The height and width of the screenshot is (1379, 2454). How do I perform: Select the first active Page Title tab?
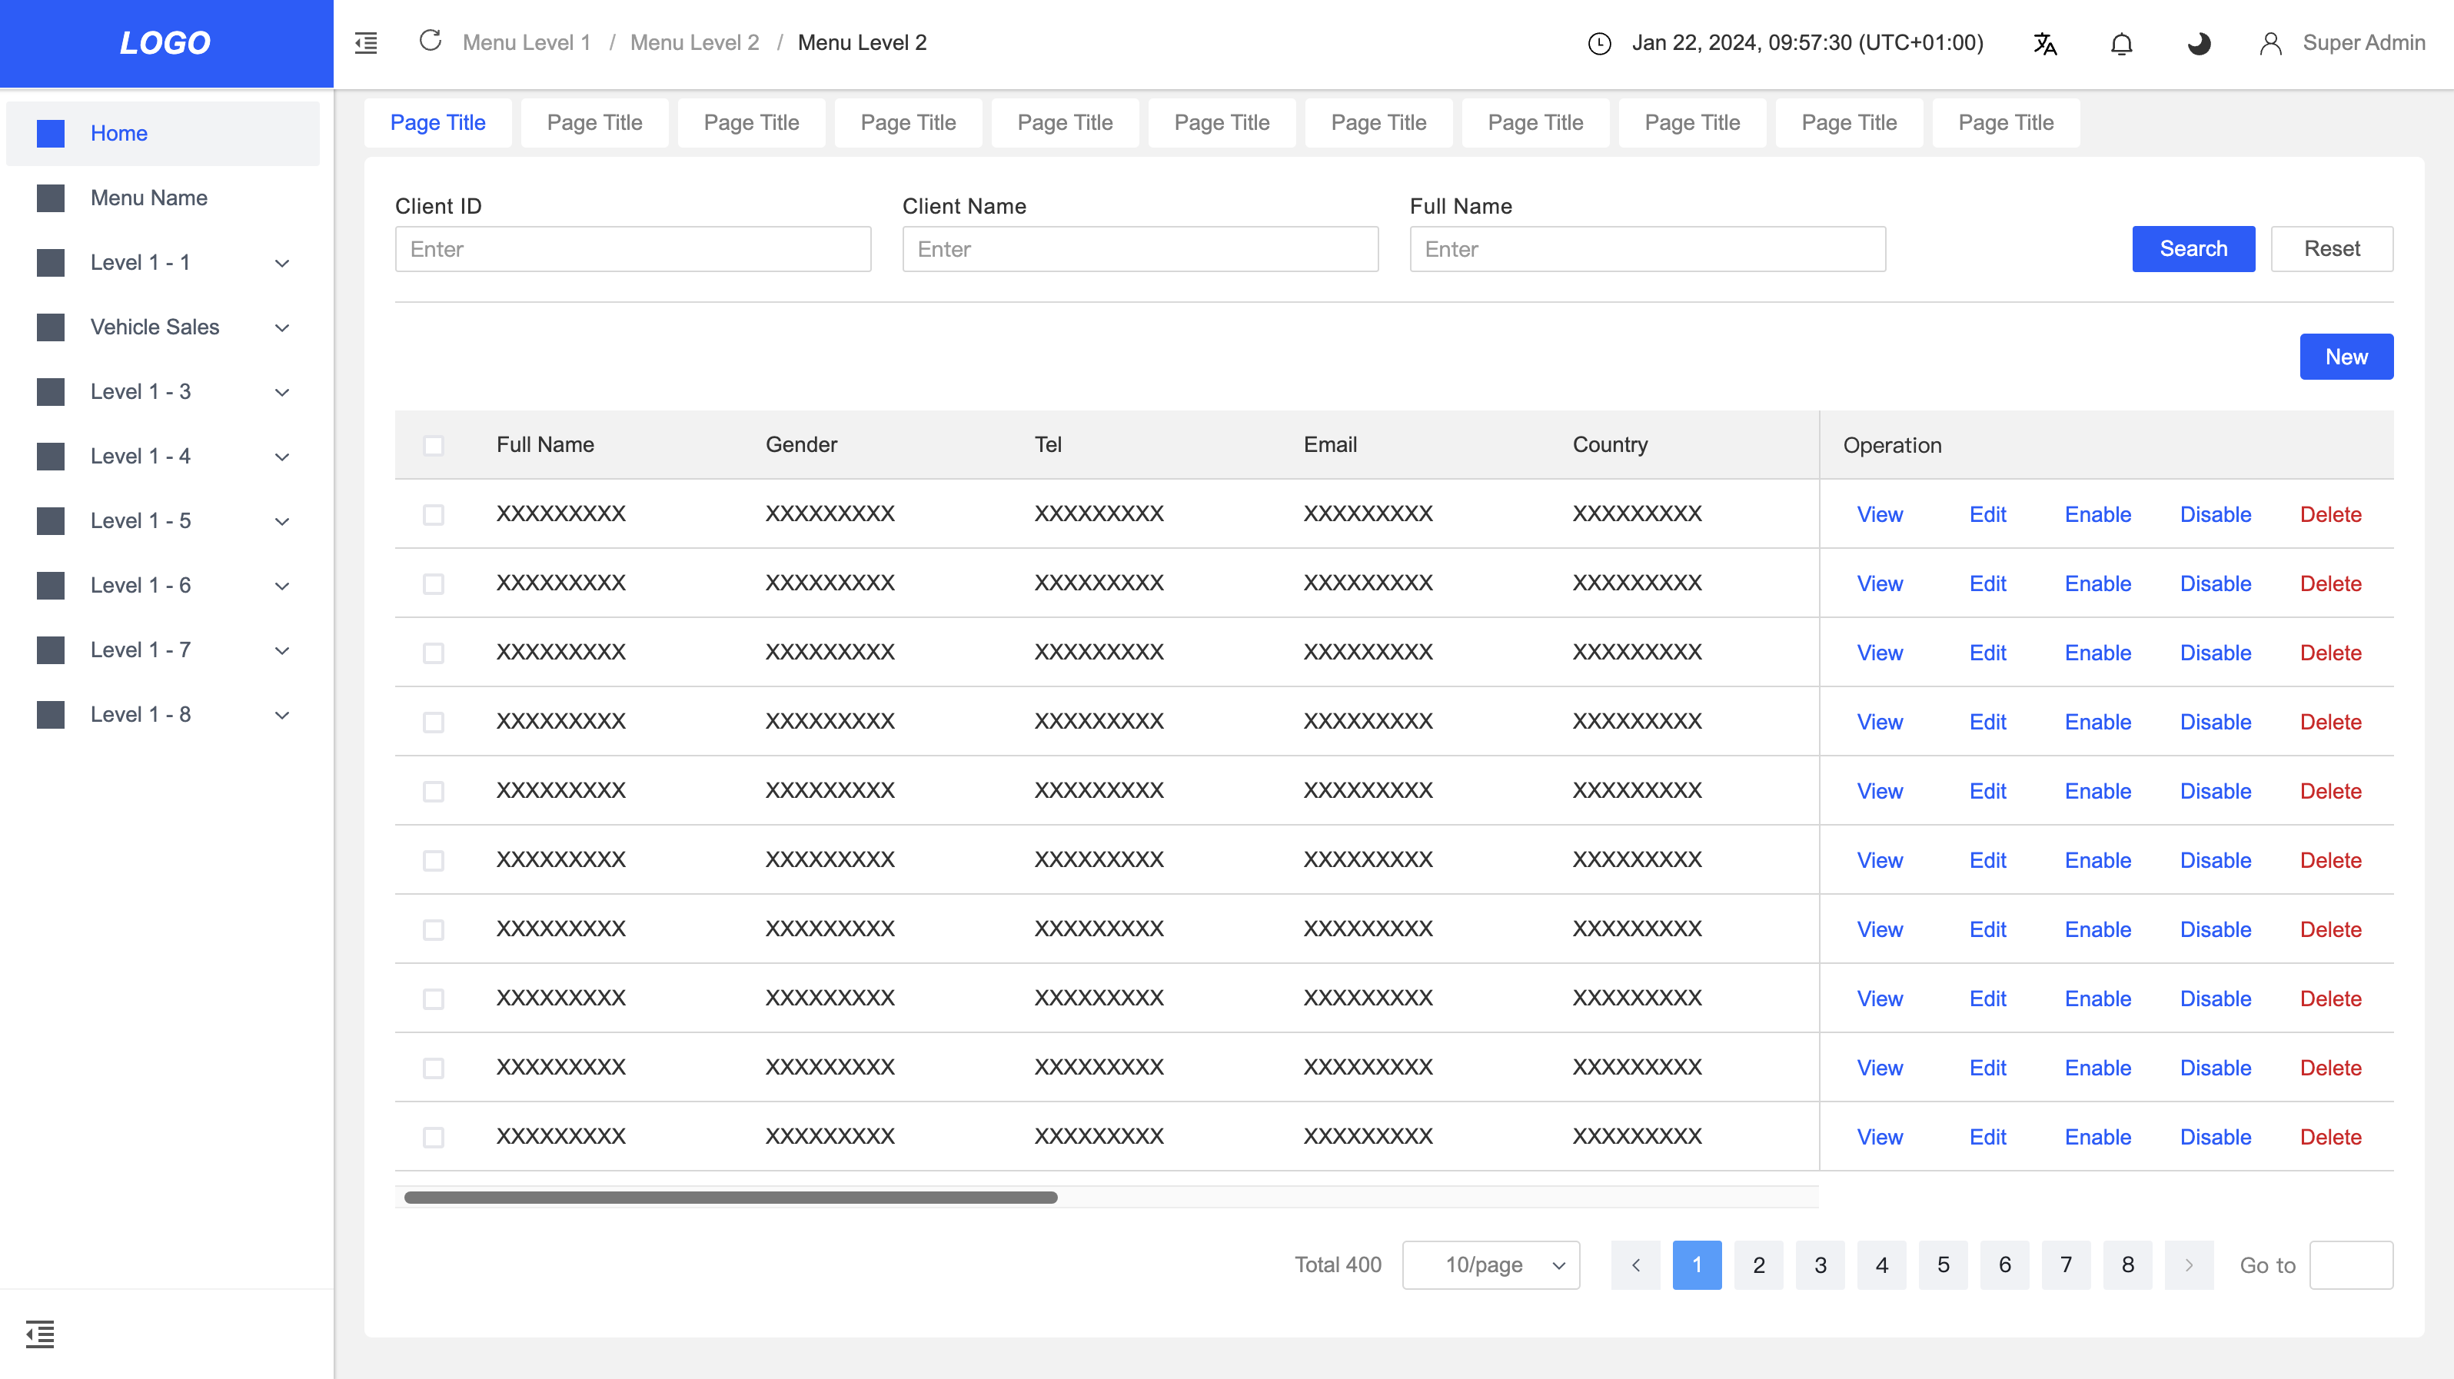(x=438, y=123)
